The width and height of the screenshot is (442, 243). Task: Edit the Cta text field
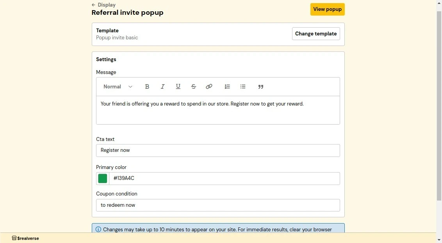218,150
